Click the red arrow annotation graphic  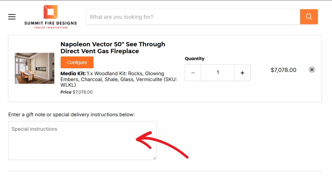pyautogui.click(x=162, y=145)
